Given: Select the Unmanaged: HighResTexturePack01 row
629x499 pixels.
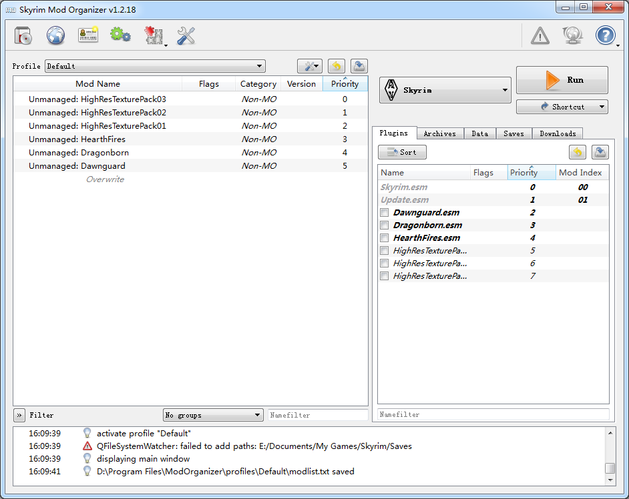Looking at the screenshot, I should 190,126.
